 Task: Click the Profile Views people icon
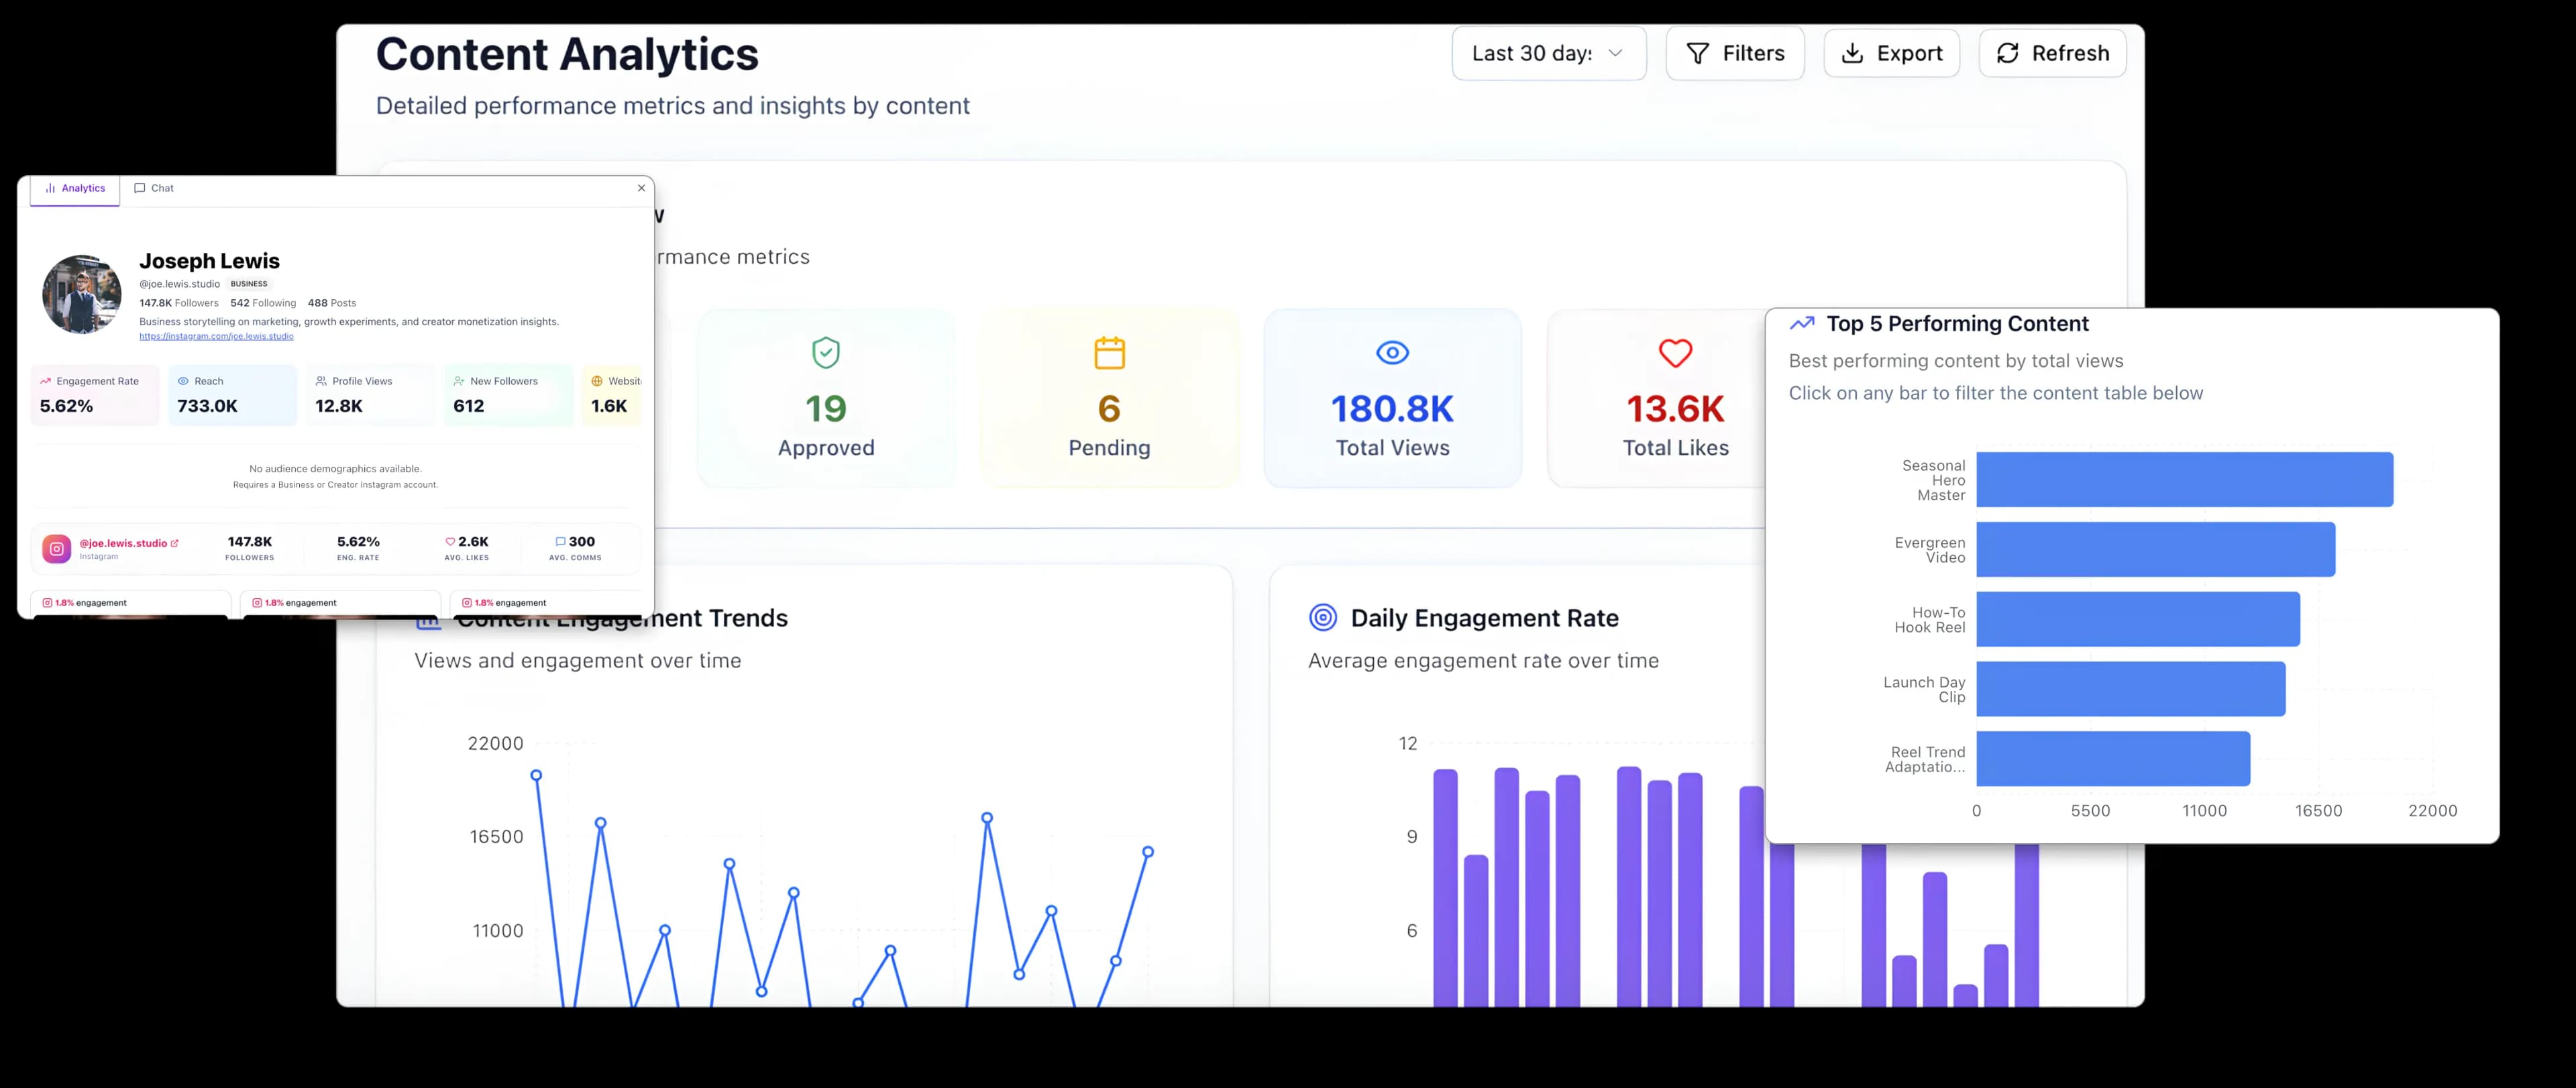coord(322,381)
